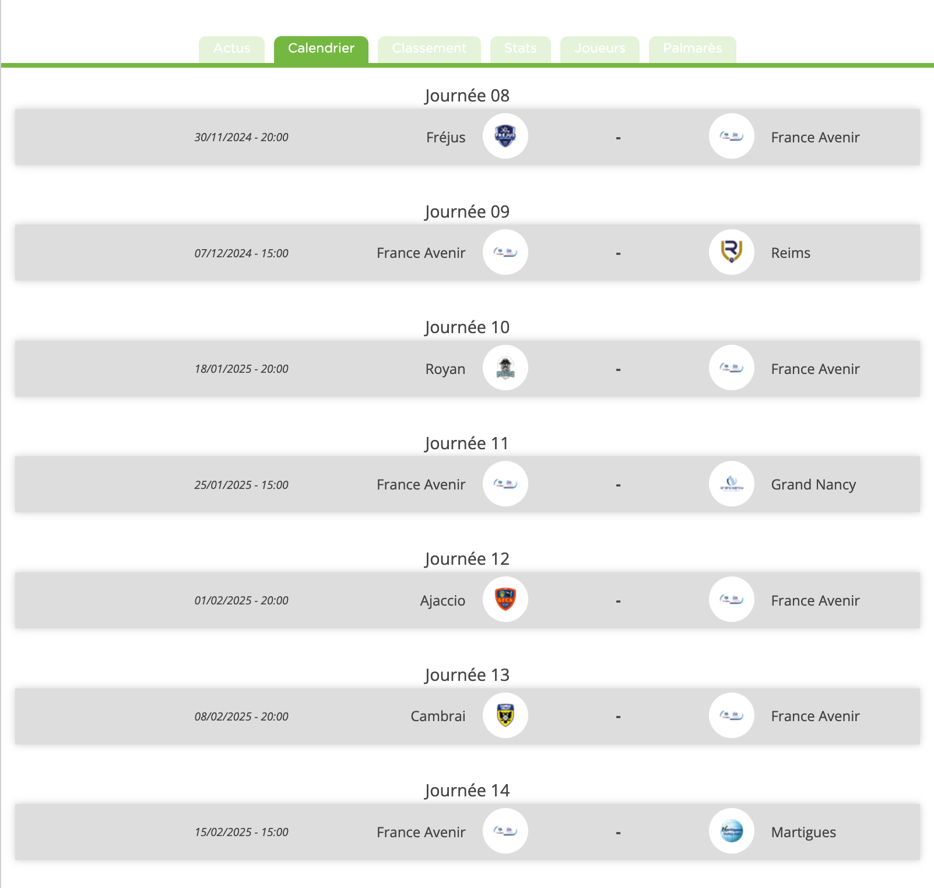The image size is (934, 888).
Task: Open the Palmarès tab
Action: 693,49
